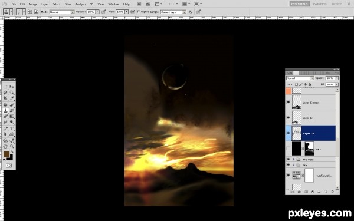
Task: Select the Horizontal Type tool
Action: (x=12, y=128)
